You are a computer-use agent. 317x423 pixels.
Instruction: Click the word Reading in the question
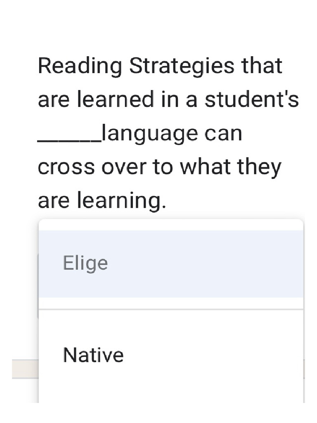coord(80,66)
